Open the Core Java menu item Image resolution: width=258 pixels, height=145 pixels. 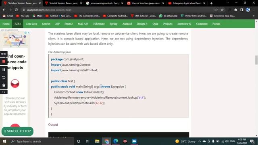(31, 24)
